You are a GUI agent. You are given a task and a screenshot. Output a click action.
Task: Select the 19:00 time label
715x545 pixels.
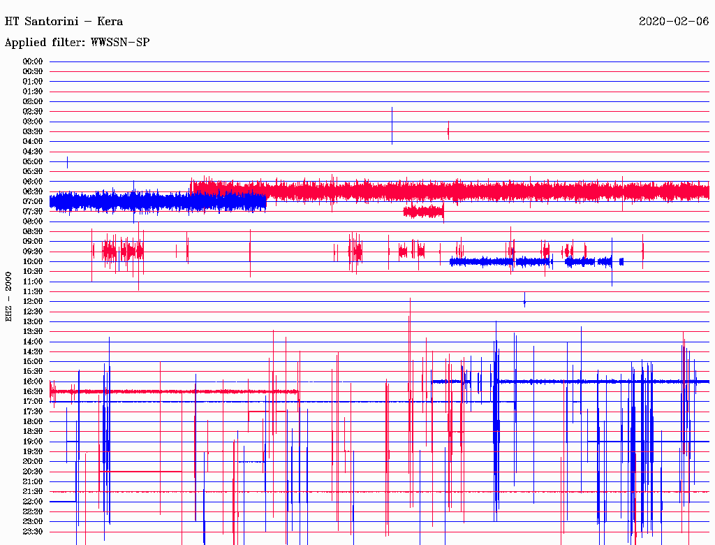coord(33,441)
